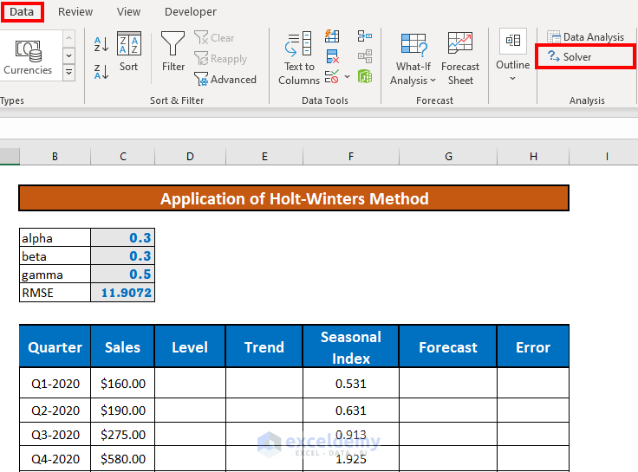Select the RMSE value 11.9072
The width and height of the screenshot is (638, 472).
[122, 293]
